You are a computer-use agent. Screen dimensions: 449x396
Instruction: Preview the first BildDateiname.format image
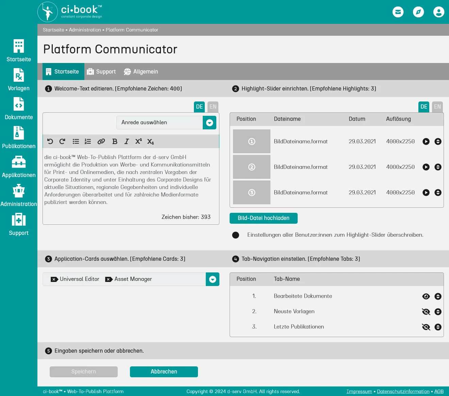coord(426,141)
